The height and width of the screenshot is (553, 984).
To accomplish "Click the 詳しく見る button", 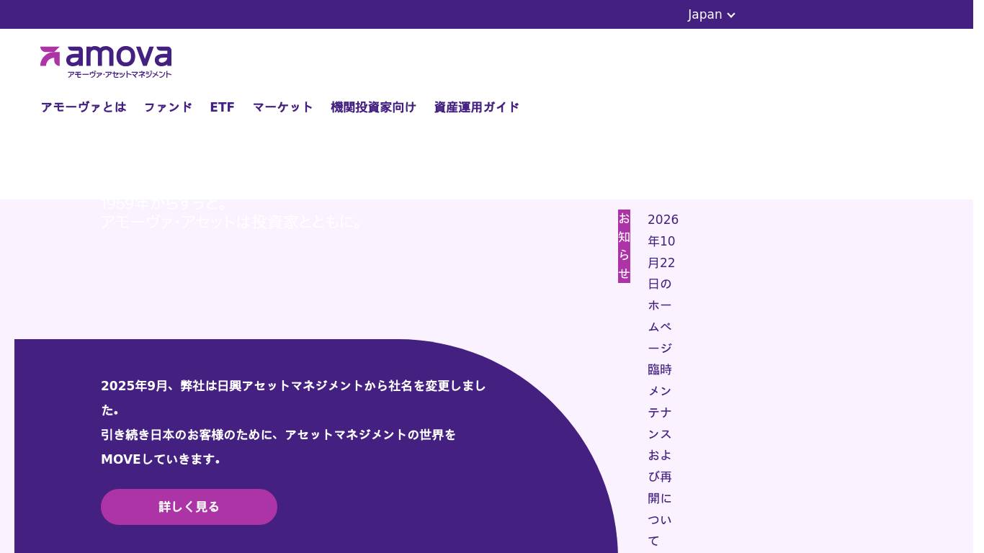I will coord(189,507).
